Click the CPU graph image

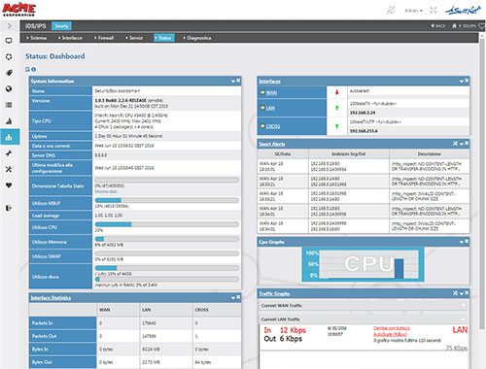(x=363, y=264)
